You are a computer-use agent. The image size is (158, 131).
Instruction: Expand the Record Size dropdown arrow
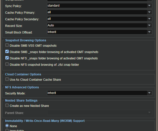(x=149, y=25)
